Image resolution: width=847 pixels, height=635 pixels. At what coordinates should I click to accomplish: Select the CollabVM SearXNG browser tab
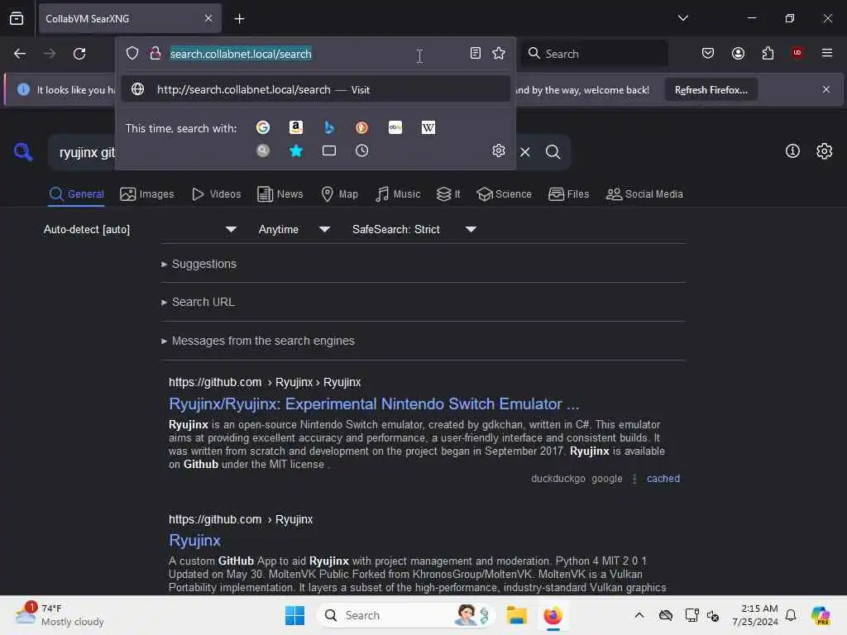click(x=130, y=18)
